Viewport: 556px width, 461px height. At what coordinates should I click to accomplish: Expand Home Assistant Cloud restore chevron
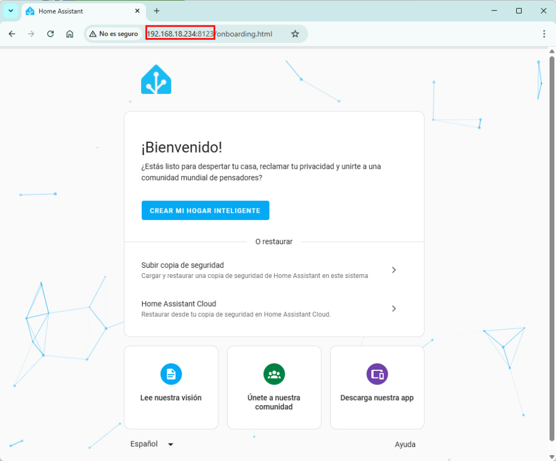[x=394, y=308]
